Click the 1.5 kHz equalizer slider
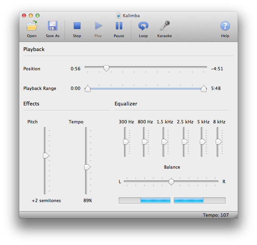Screen dimensions: 257x245 [x=165, y=142]
